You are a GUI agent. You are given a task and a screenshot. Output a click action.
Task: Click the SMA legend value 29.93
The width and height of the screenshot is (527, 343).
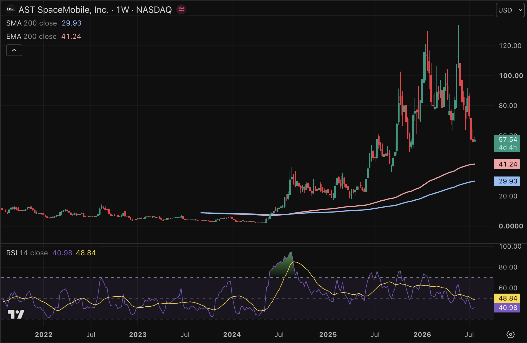72,23
